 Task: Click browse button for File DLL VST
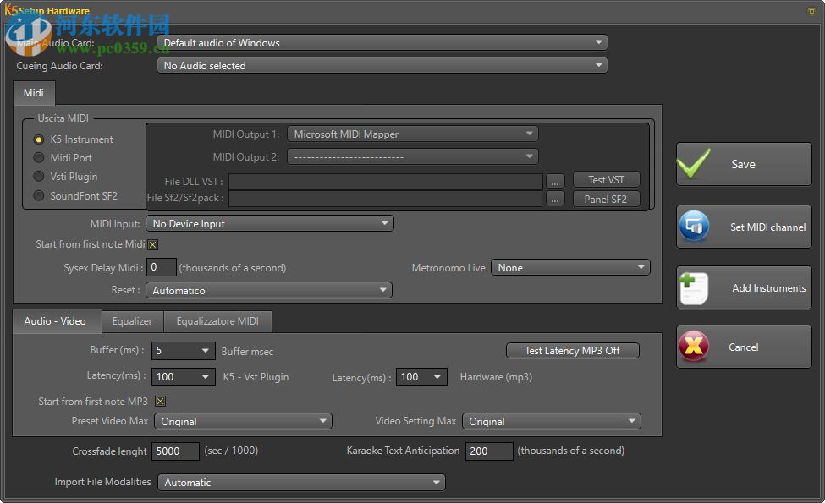pos(555,181)
